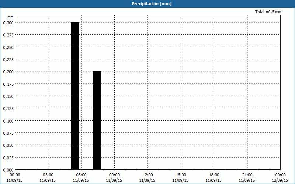Click the 0,300 y-axis label

[8, 22]
